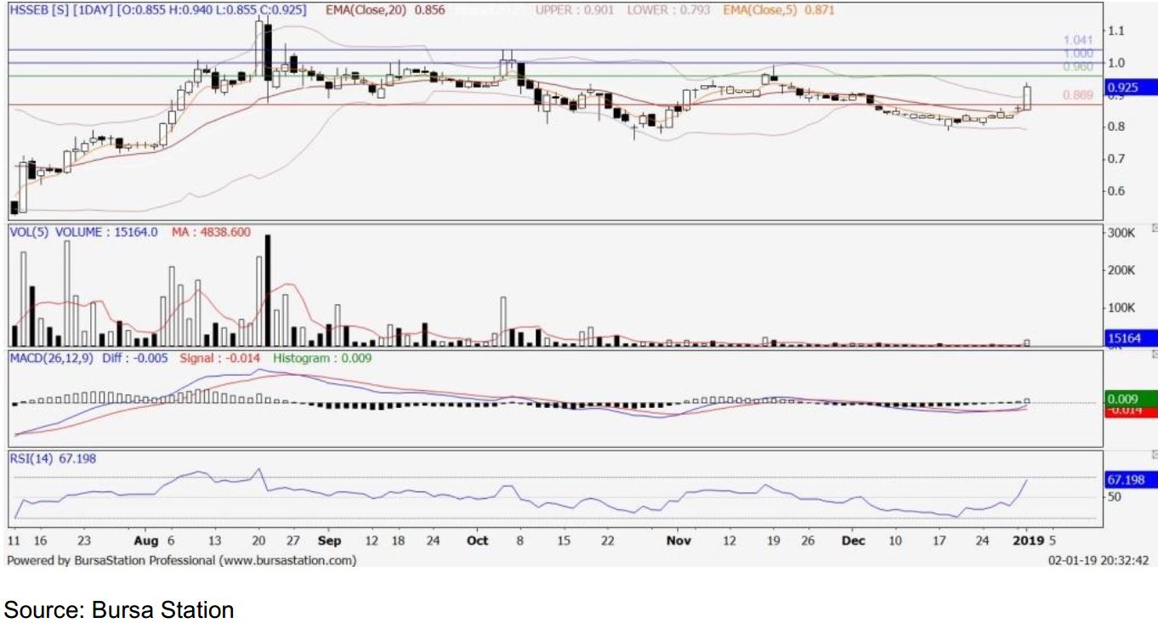Click the green histogram tag 0.009
The image size is (1158, 623).
[1130, 398]
